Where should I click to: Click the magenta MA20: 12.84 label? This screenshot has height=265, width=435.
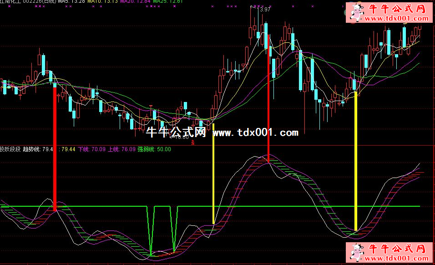(135, 1)
